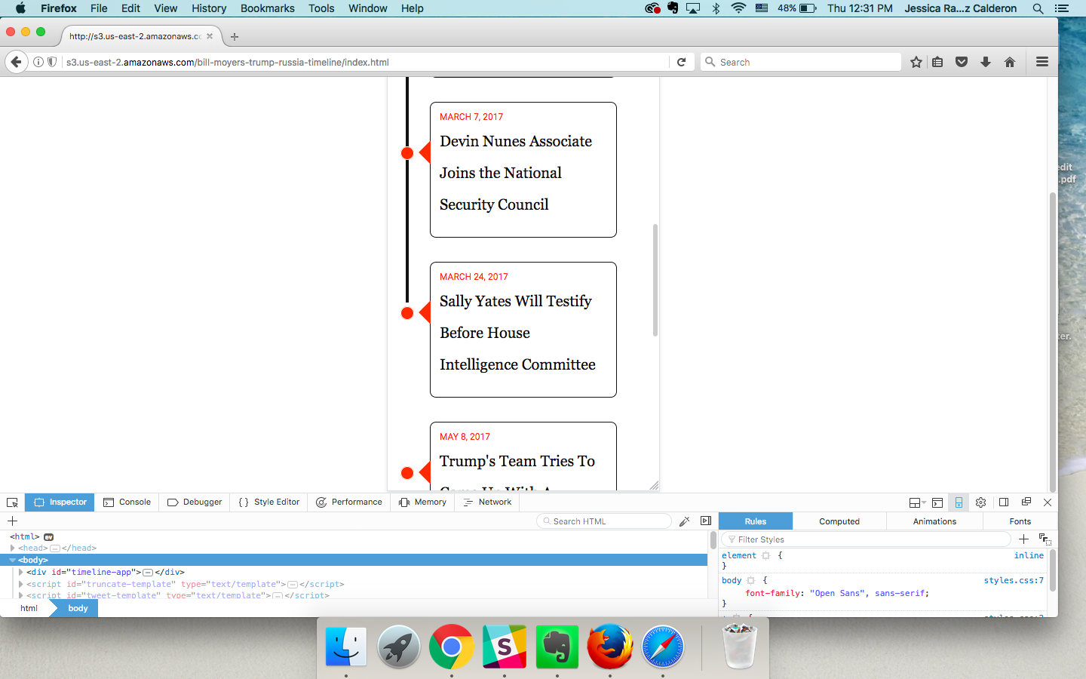Click the Search HTML input field
1086x679 pixels.
(607, 521)
